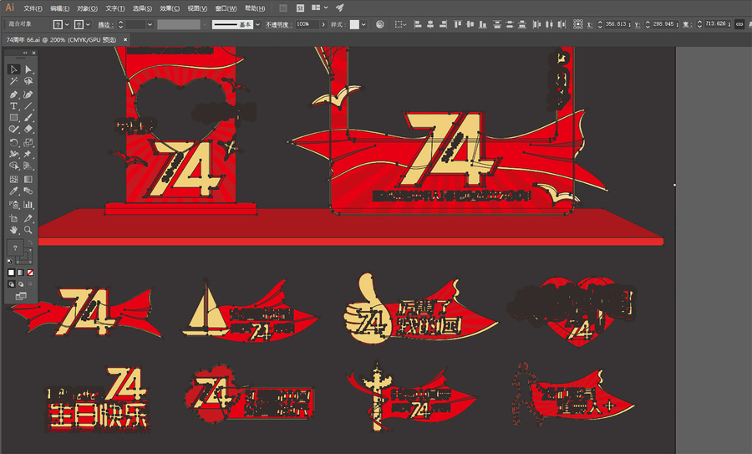
Task: Click the Fill color box
Action: pyautogui.click(x=15, y=248)
